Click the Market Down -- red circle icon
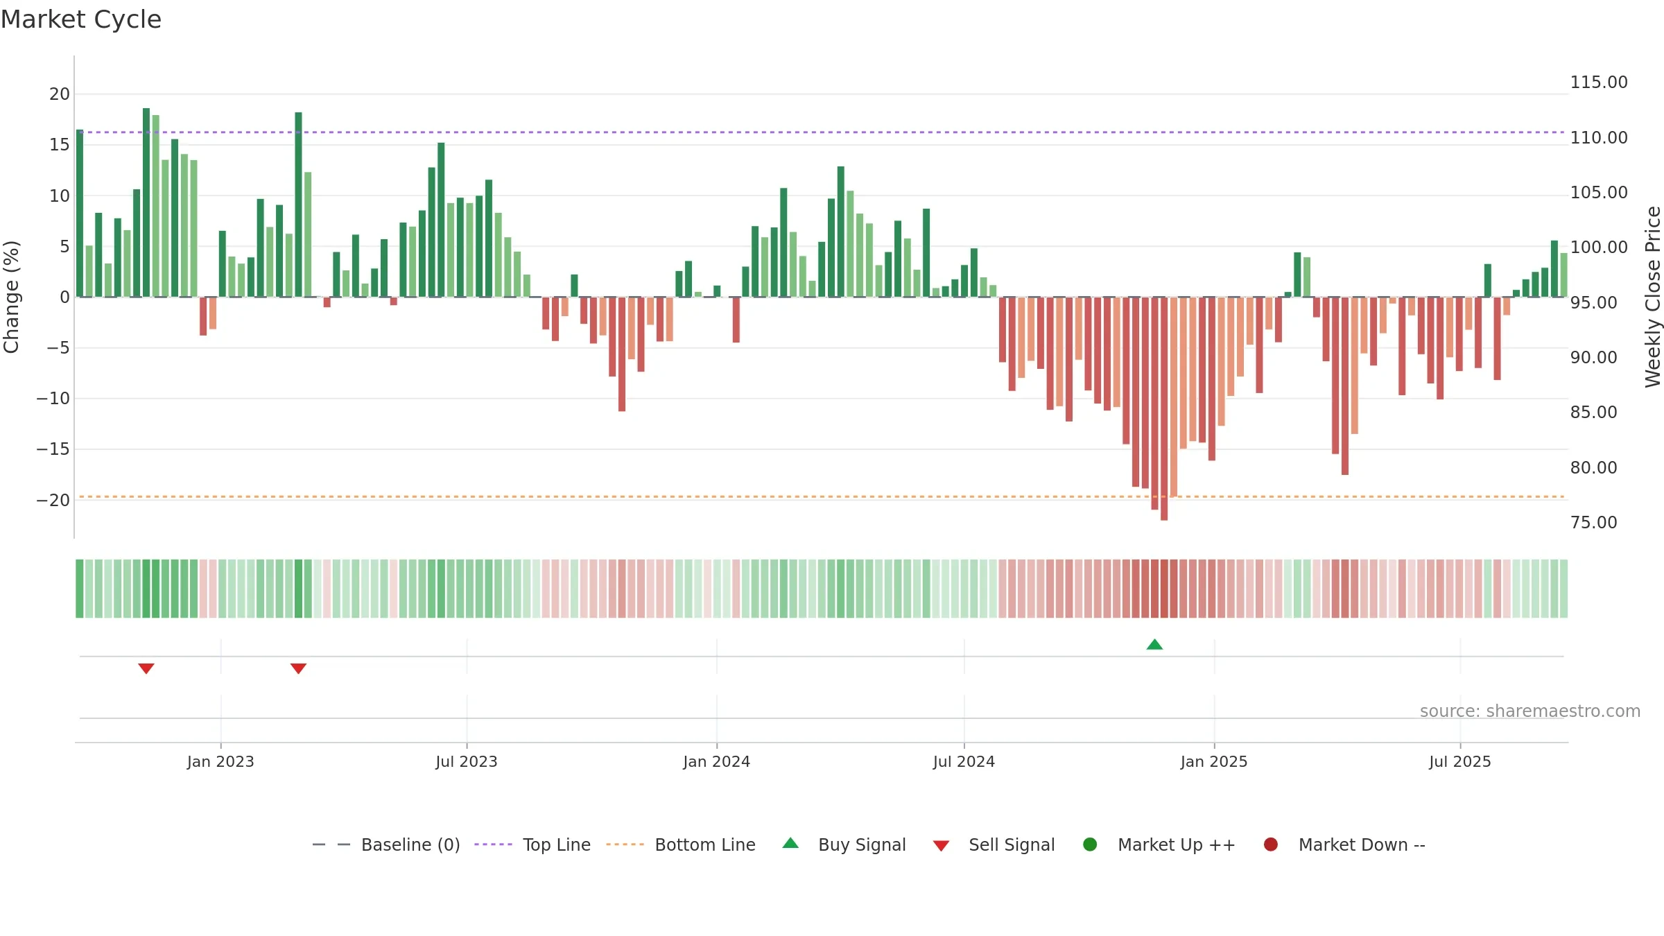The height and width of the screenshot is (936, 1664). [1271, 844]
